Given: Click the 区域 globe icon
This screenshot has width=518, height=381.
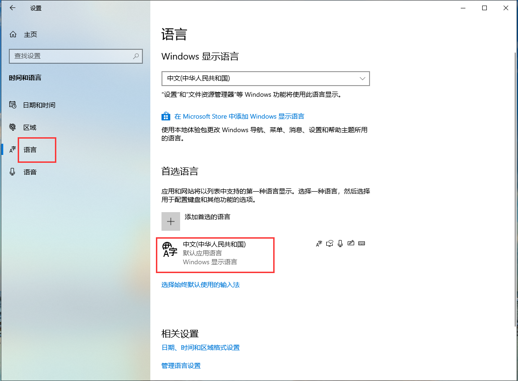Looking at the screenshot, I should [x=13, y=127].
